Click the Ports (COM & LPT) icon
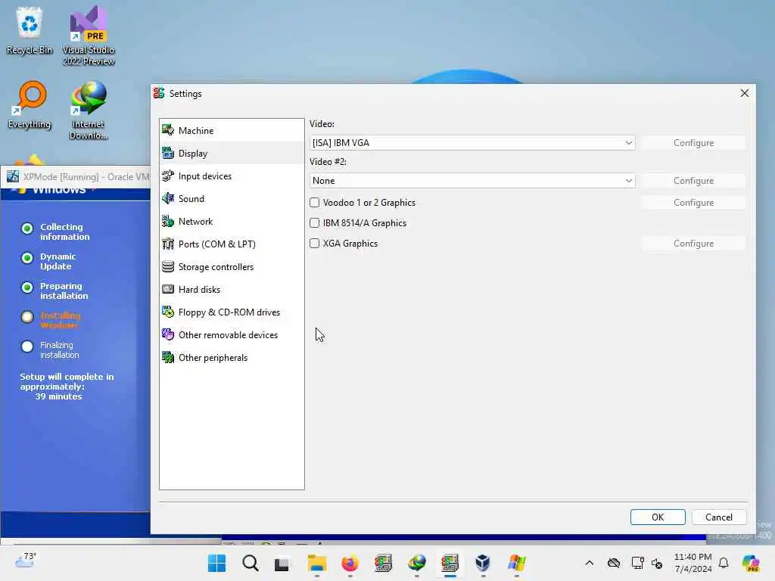Screen dimensions: 775x581 point(168,244)
